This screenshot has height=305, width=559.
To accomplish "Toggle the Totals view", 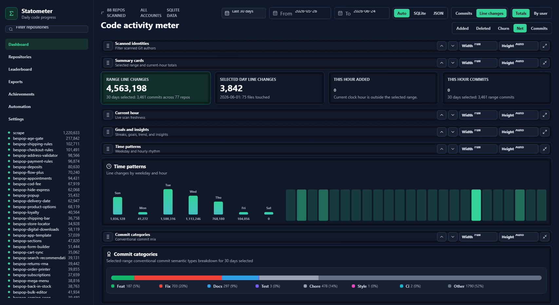I will pyautogui.click(x=521, y=13).
